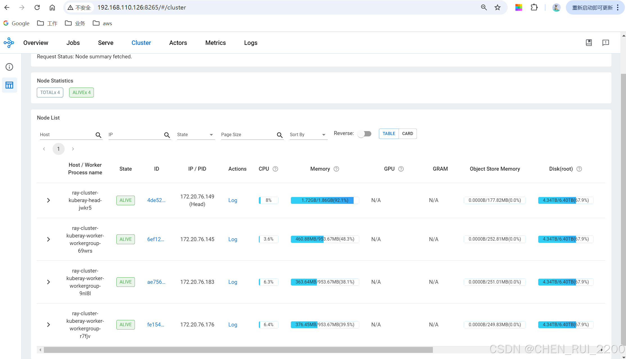
Task: Click the Disk(root) help icon
Action: pos(579,169)
